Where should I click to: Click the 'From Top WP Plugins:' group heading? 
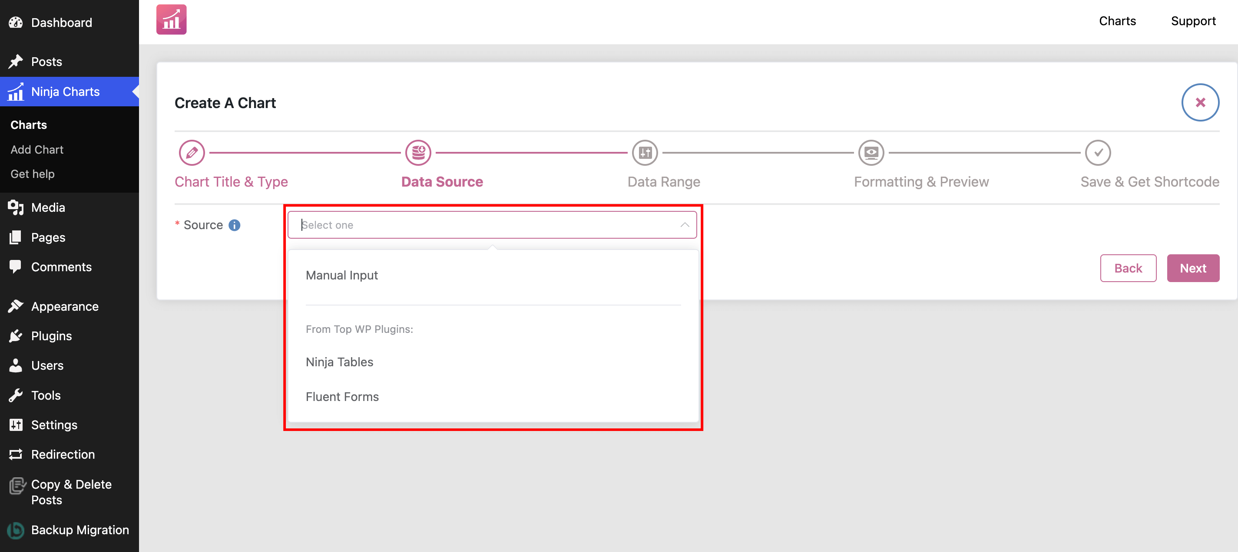pyautogui.click(x=360, y=329)
